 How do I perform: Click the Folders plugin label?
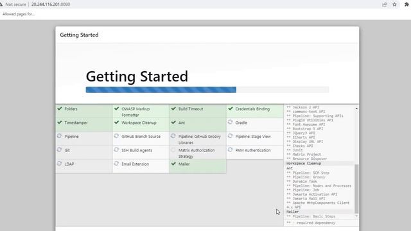(x=71, y=109)
